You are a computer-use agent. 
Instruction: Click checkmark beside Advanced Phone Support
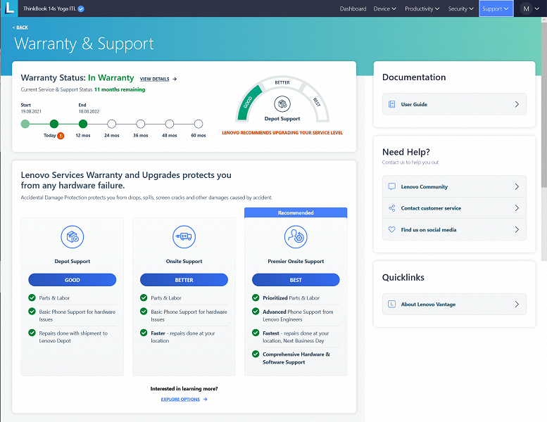coord(256,312)
